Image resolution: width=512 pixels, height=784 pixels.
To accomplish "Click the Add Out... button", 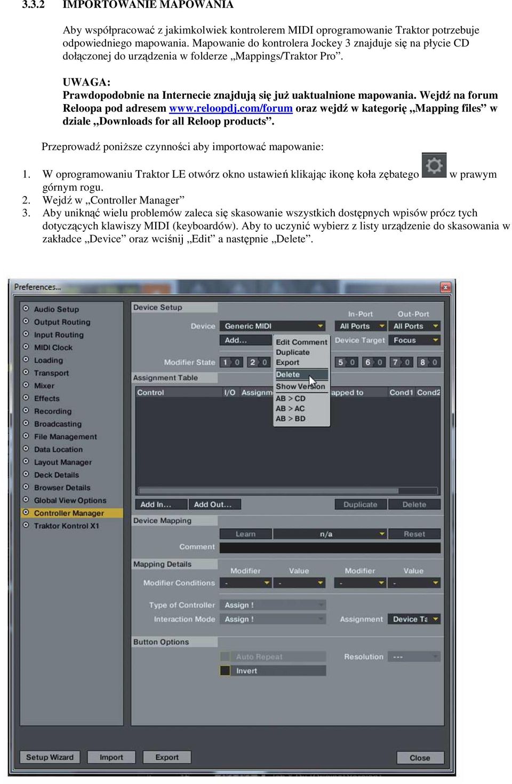I will click(215, 504).
